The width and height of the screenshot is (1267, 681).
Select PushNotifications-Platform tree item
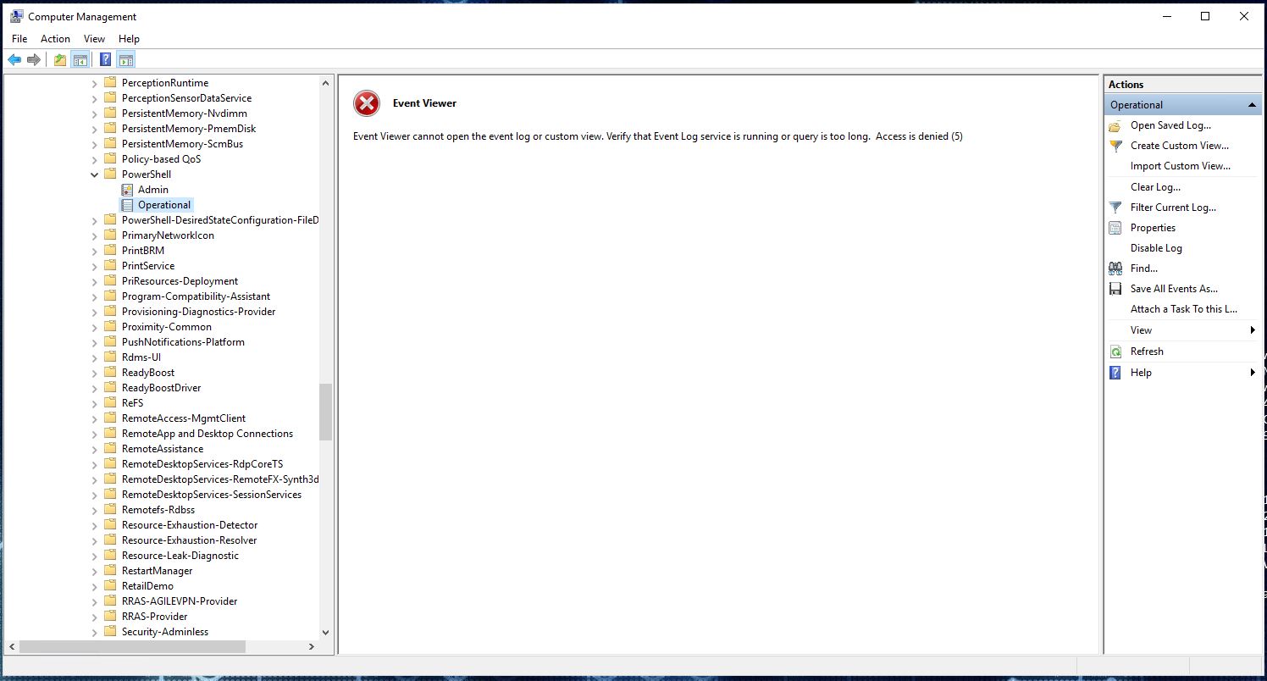point(183,342)
